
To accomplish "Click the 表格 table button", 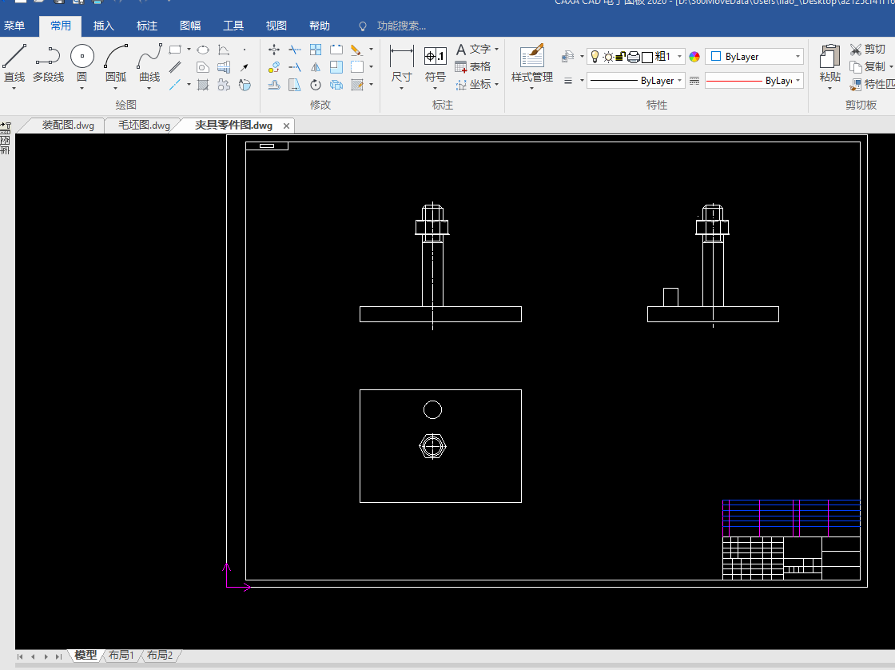I will tap(473, 67).
